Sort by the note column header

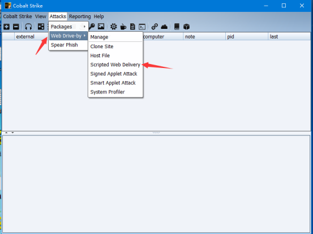[x=204, y=37]
